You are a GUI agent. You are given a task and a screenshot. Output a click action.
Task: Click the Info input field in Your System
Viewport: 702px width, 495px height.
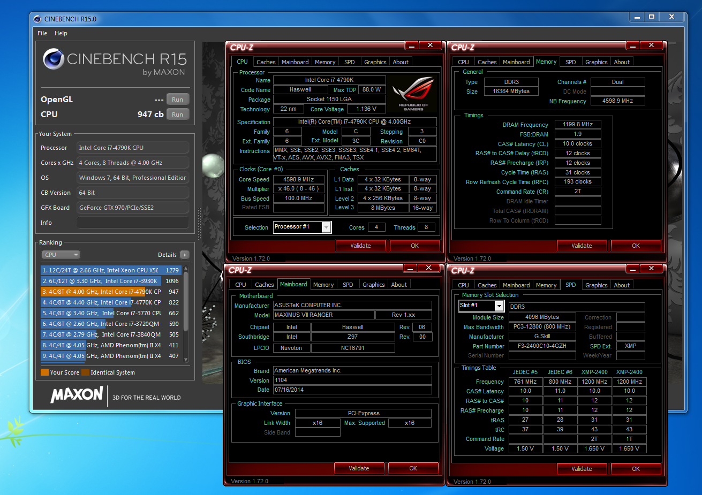(133, 223)
